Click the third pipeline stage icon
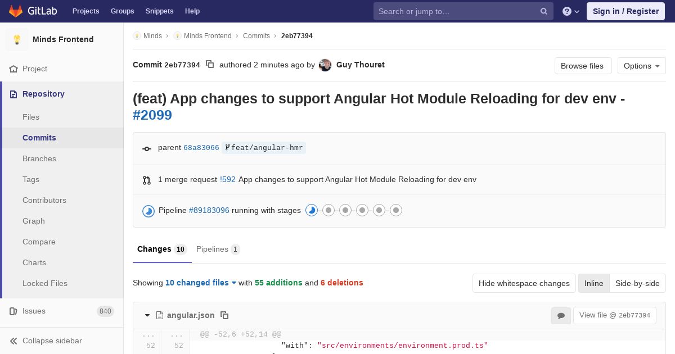This screenshot has width=675, height=354. [345, 211]
